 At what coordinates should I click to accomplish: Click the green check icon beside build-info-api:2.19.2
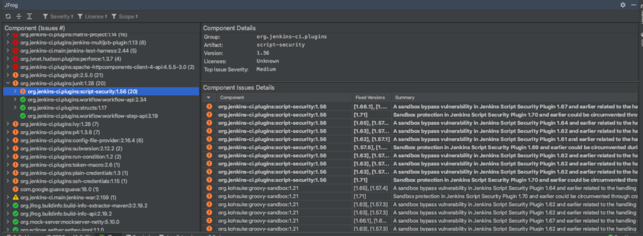[x=16, y=213]
